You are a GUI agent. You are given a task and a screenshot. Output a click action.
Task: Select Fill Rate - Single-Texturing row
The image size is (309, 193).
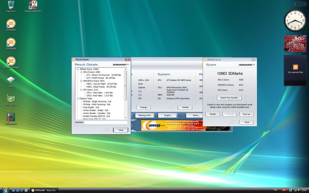click(x=97, y=101)
